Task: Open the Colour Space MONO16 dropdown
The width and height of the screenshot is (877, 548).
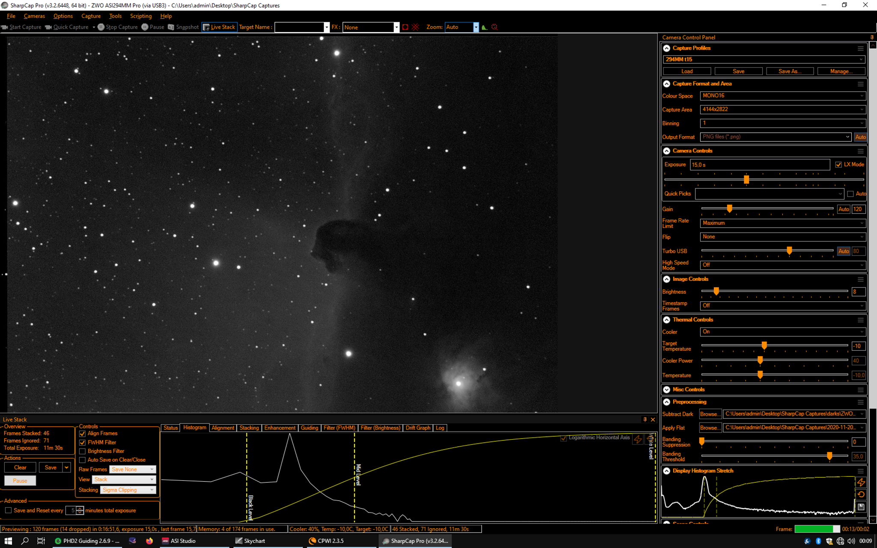Action: [x=783, y=96]
